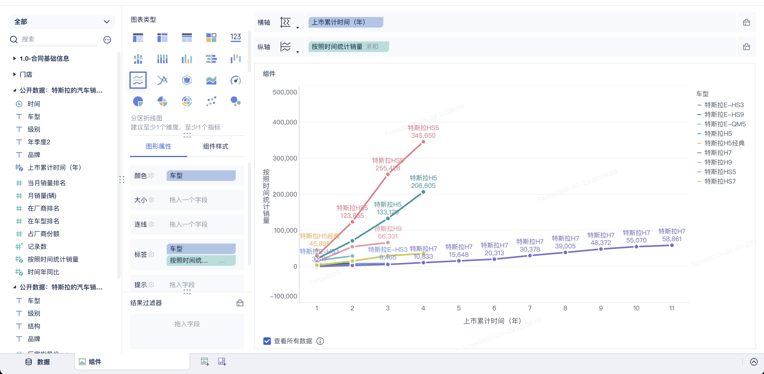Open the label settings gear icon
Screen dimensions: 764x374
[151, 254]
